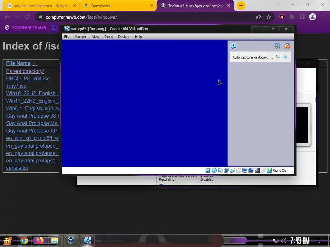Image resolution: width=330 pixels, height=247 pixels.
Task: Open Firefox from the taskbar
Action: click(x=40, y=241)
